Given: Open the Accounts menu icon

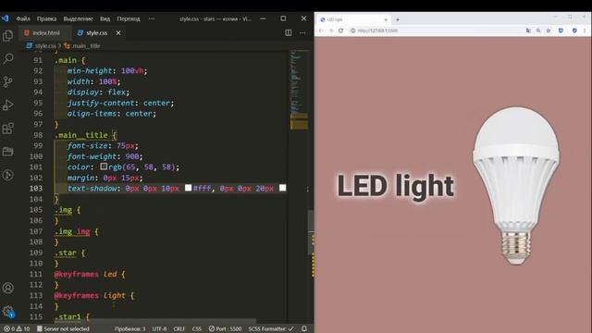Looking at the screenshot, I should [7, 288].
